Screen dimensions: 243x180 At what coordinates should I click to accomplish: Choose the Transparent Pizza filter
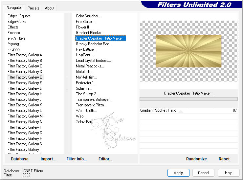coord(91,105)
